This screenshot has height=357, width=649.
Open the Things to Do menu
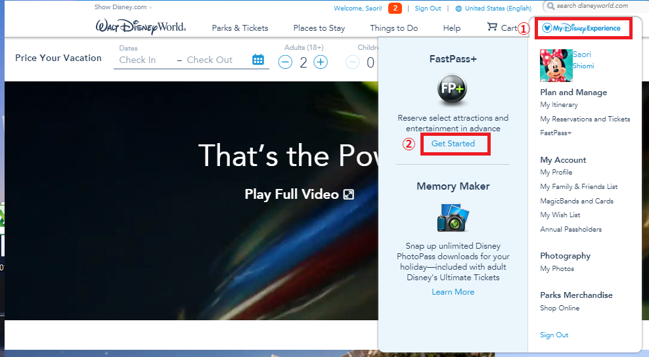394,28
